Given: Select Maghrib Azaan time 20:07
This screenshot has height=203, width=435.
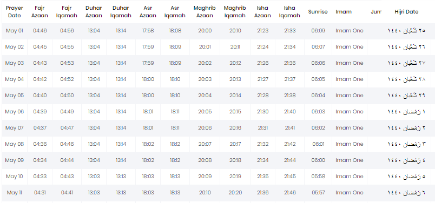Looking at the screenshot, I should [205, 144].
